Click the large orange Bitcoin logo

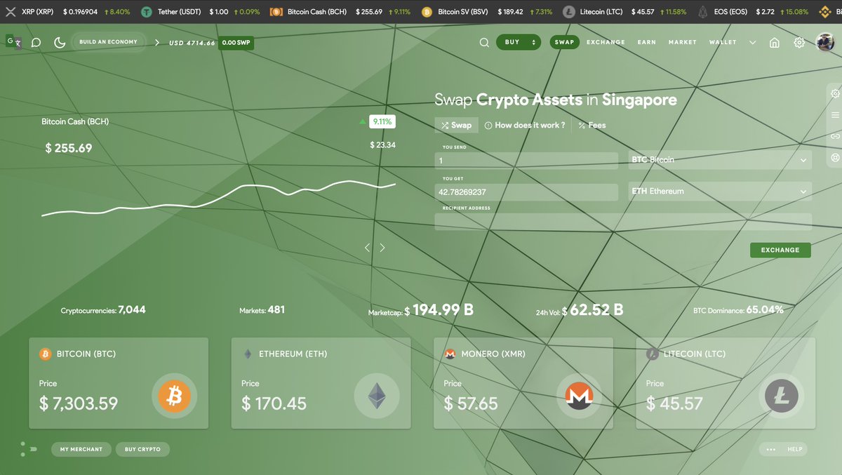pos(174,397)
